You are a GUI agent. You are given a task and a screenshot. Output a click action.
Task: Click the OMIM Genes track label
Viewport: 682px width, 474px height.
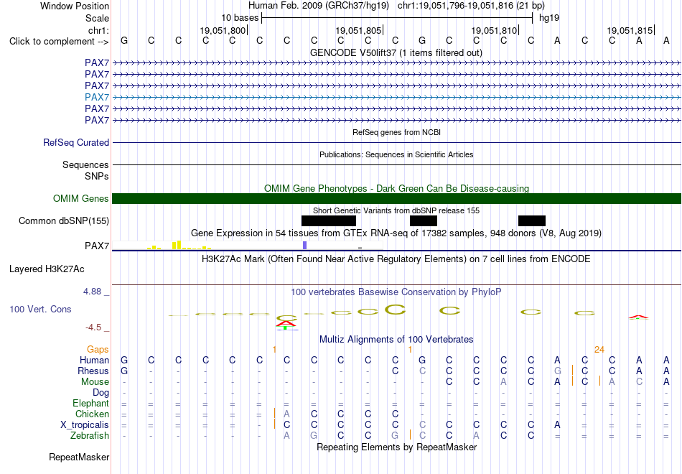pyautogui.click(x=81, y=198)
